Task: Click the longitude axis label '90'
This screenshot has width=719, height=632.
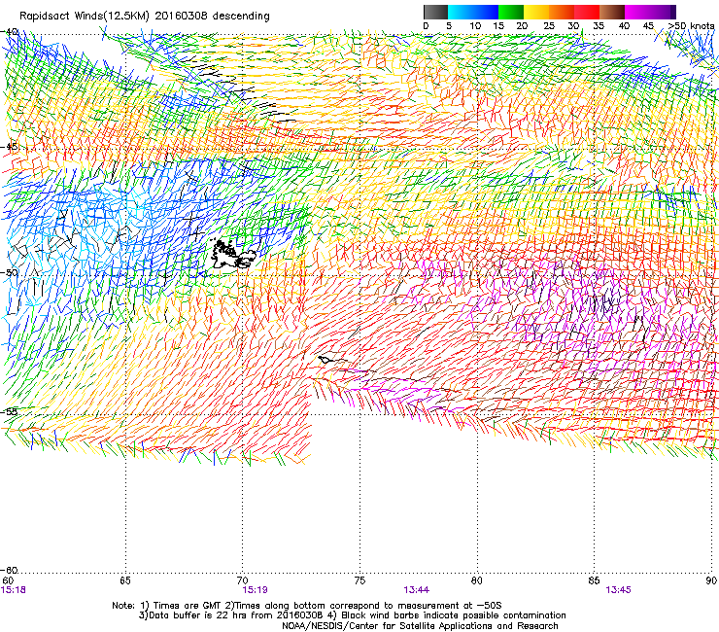Action: (711, 581)
